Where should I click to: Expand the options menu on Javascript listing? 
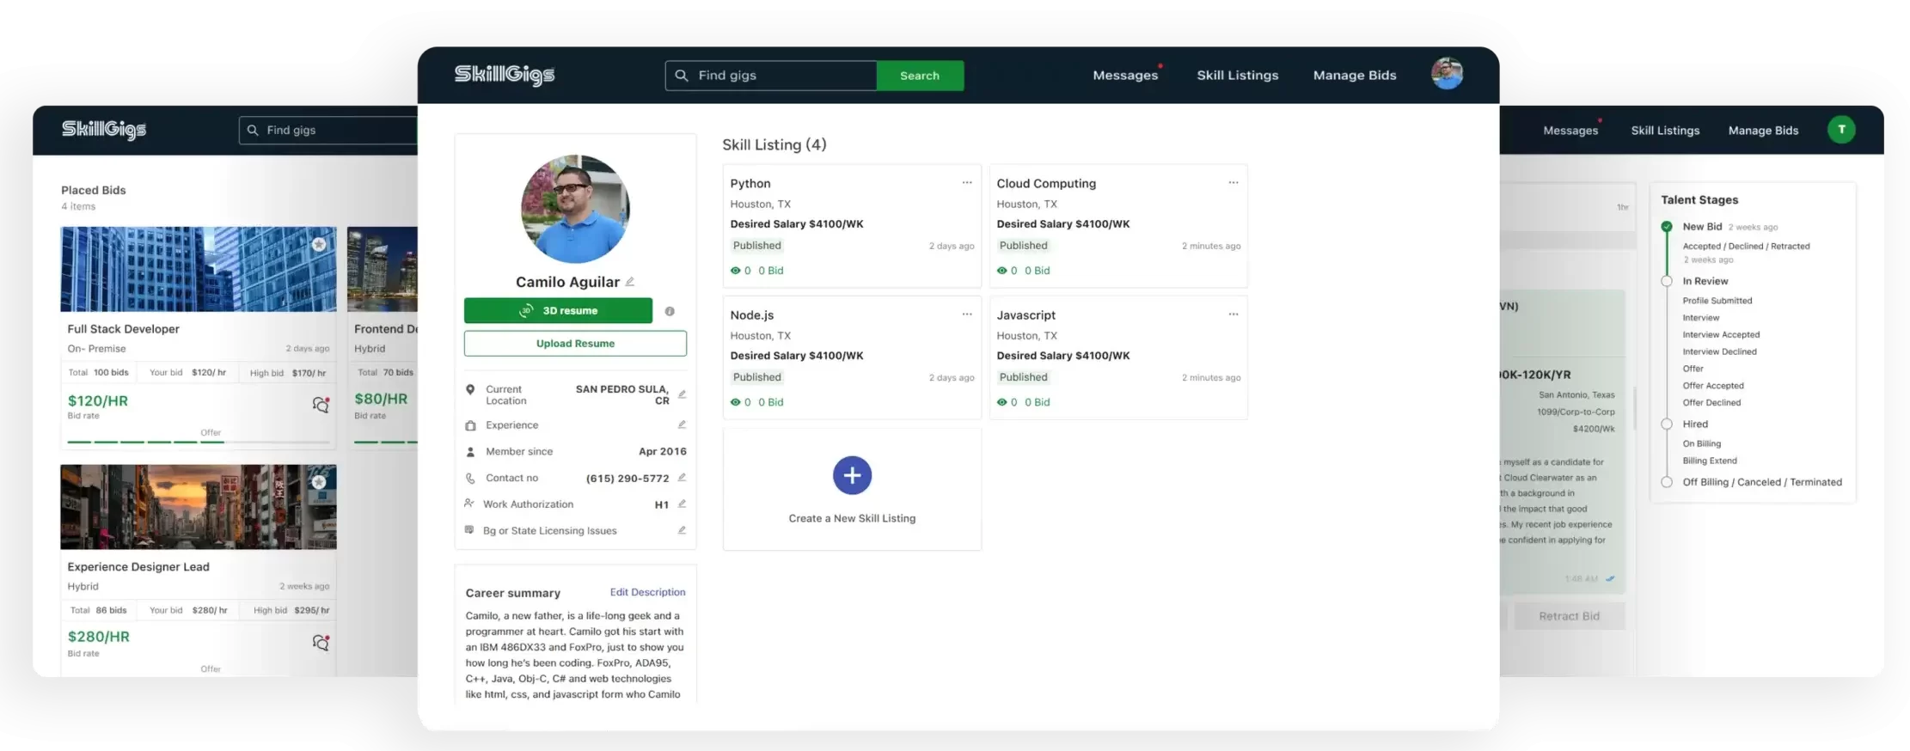[x=1234, y=314]
